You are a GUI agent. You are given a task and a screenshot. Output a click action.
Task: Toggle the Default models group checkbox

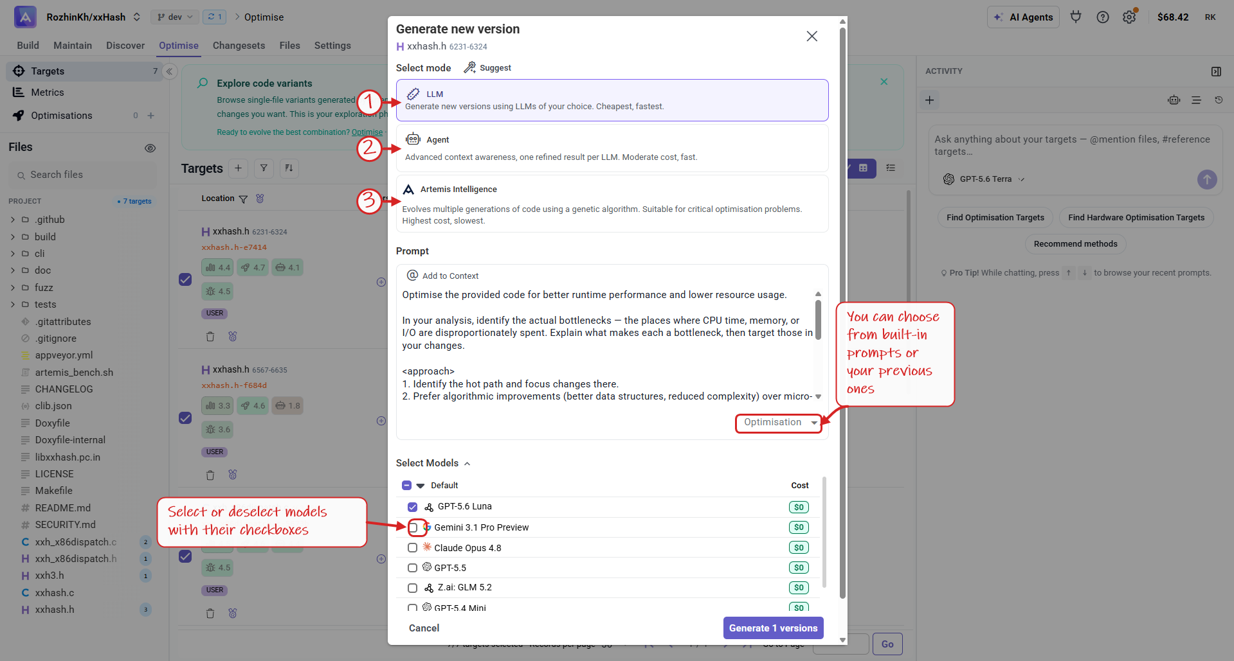pos(406,486)
